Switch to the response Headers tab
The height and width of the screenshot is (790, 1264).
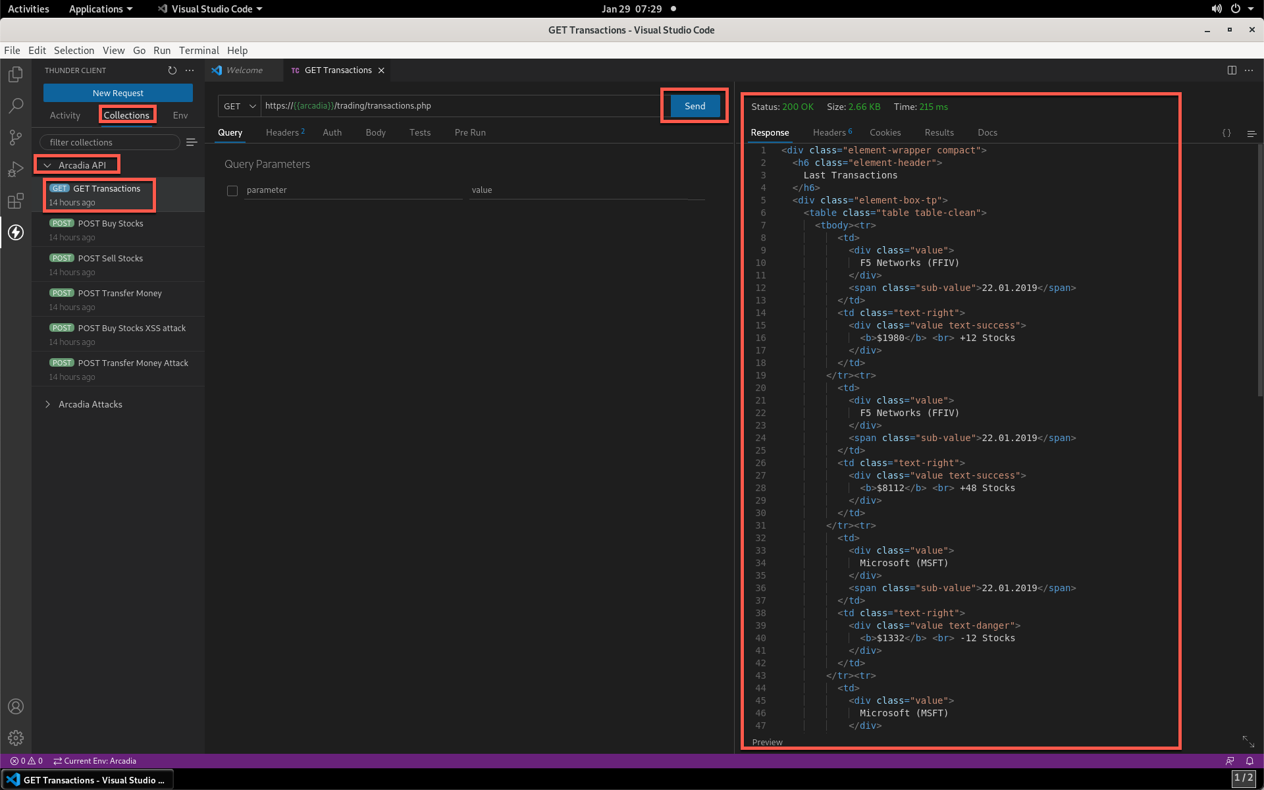click(x=832, y=132)
